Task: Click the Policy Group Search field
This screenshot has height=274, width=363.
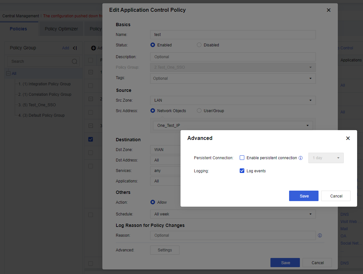Action: pyautogui.click(x=43, y=61)
